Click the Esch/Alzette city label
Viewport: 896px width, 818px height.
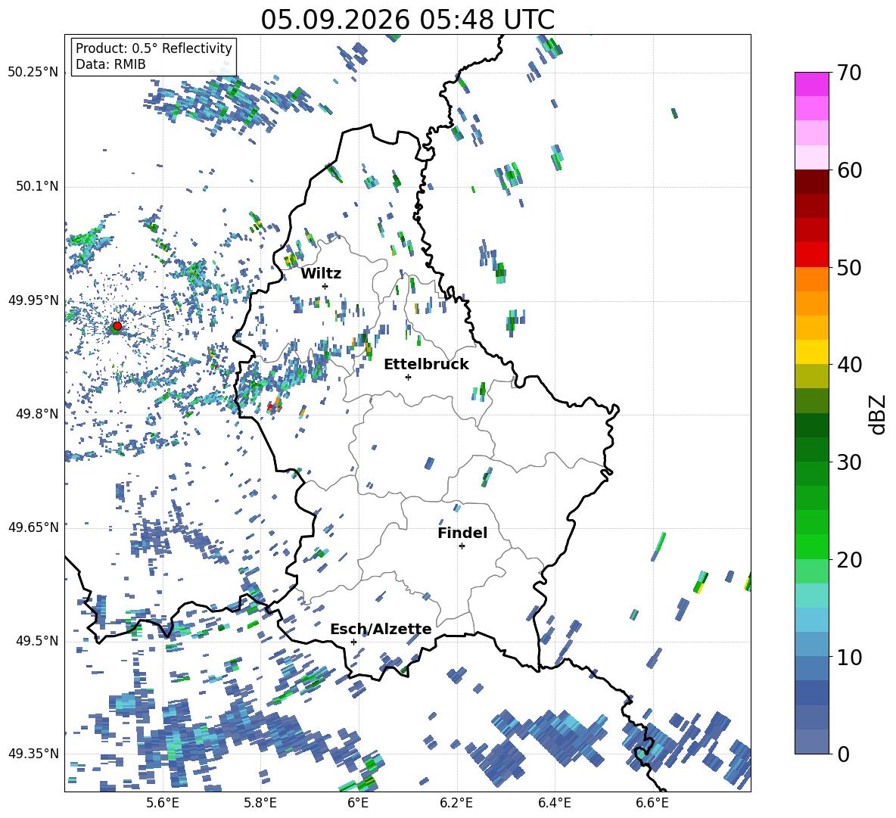(x=381, y=629)
